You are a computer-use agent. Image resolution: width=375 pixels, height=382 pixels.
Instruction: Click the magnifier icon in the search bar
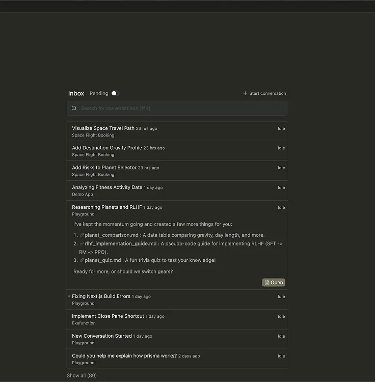(x=74, y=108)
